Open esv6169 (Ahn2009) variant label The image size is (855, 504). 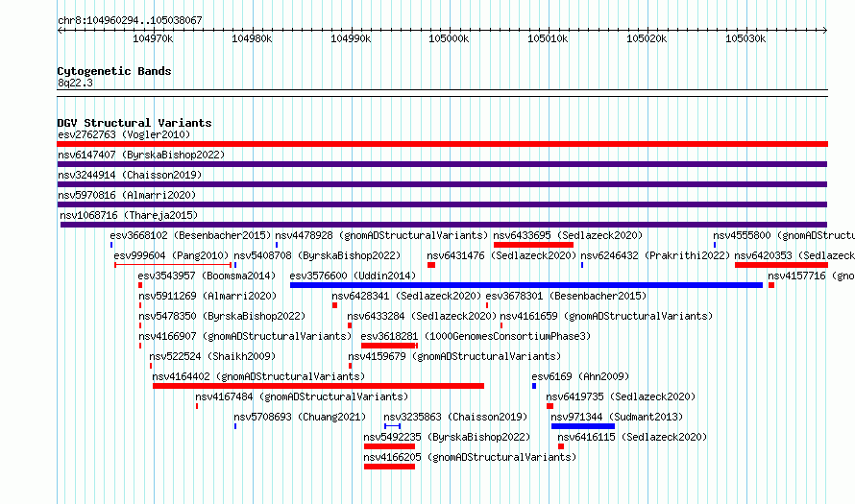pyautogui.click(x=580, y=376)
